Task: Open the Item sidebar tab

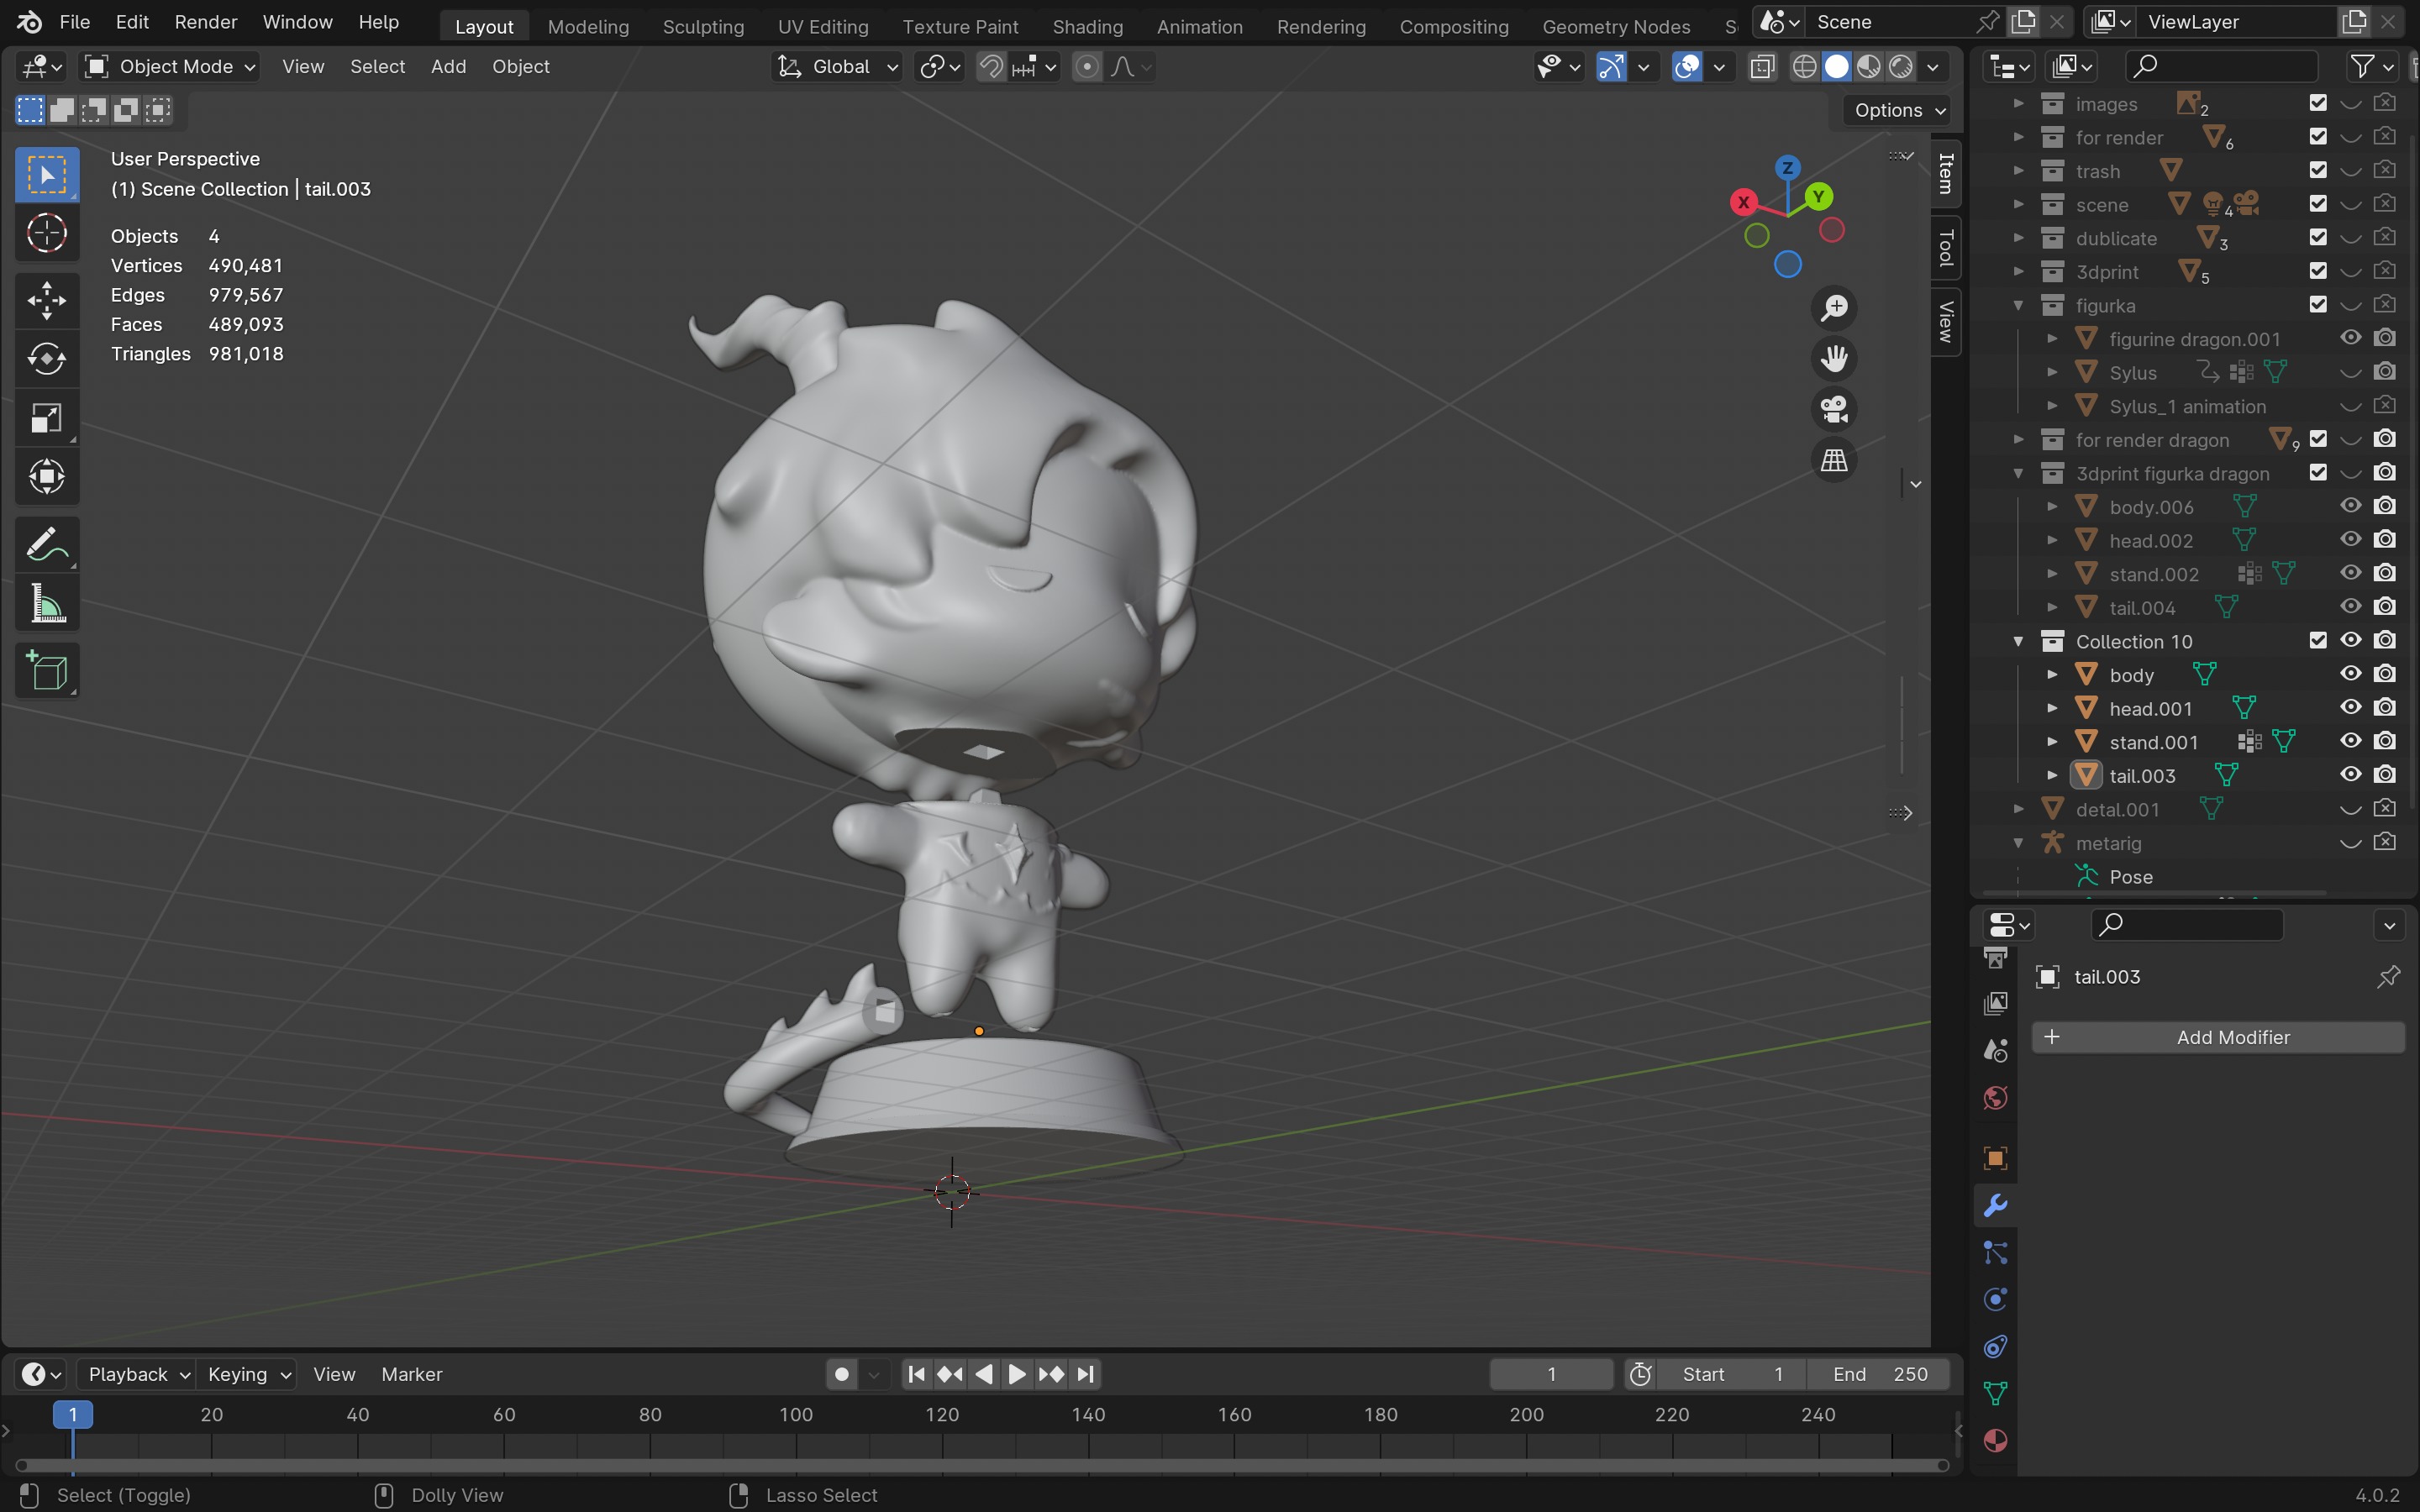Action: [1946, 173]
